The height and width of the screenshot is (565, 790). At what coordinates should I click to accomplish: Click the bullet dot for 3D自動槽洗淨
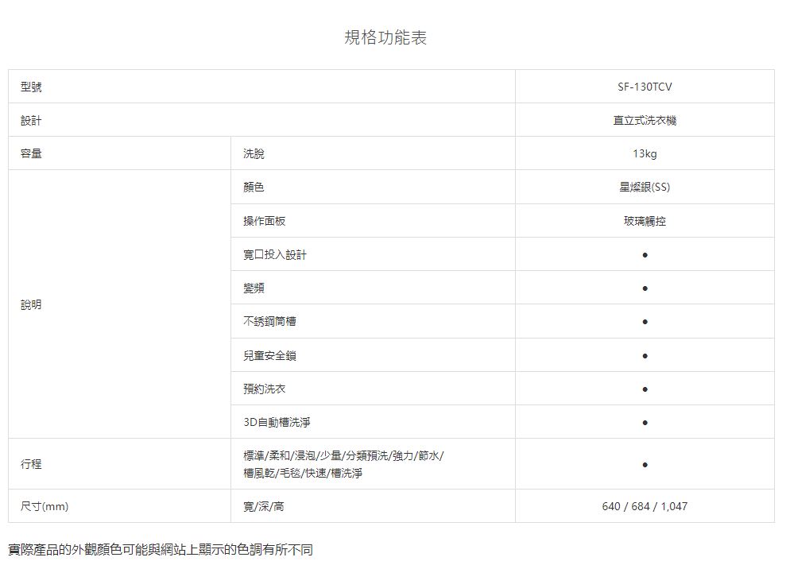pos(645,423)
